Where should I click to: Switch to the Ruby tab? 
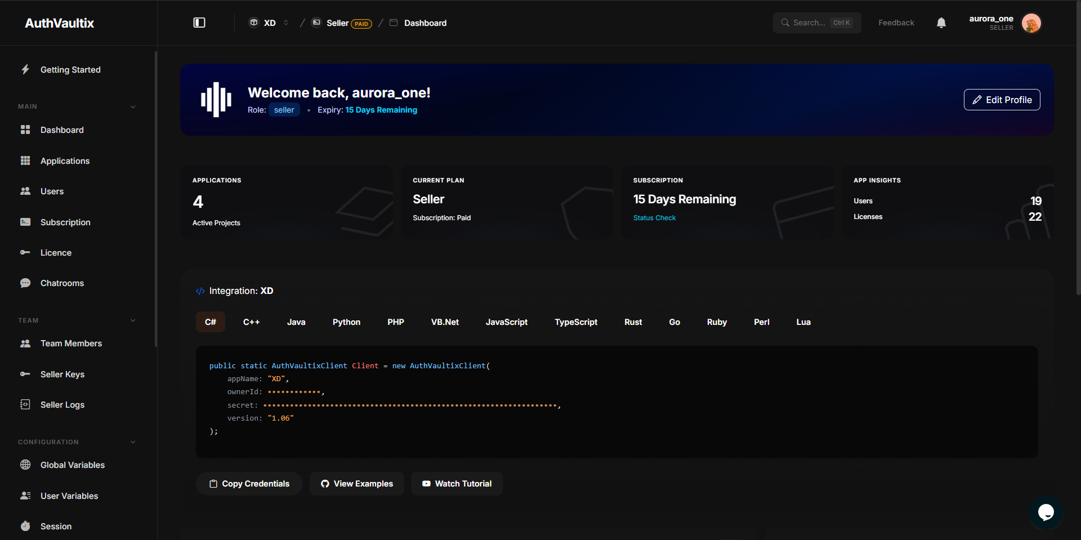click(717, 322)
